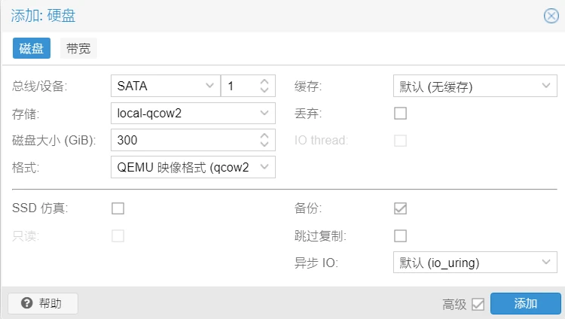Close the Add Hard Disk dialog

click(x=551, y=16)
